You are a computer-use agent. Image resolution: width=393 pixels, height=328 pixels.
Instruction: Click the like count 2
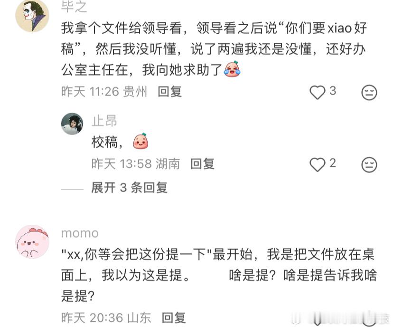coord(333,163)
